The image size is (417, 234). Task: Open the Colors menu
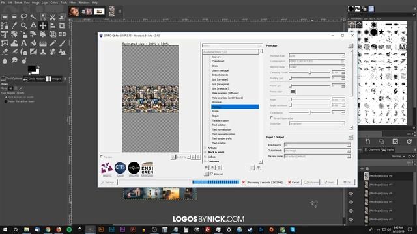coord(54,3)
